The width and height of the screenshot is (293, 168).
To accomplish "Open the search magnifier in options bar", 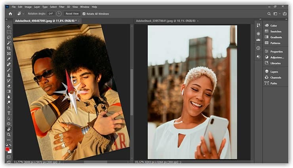I will point(269,13).
